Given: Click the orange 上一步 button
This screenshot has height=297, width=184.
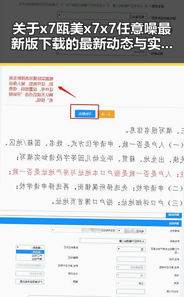Looking at the screenshot, I should coord(107,114).
